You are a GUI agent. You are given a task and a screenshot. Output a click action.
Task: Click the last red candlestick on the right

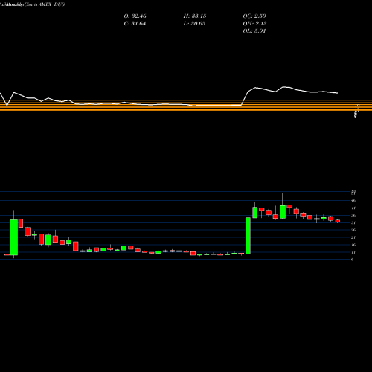[x=338, y=221]
